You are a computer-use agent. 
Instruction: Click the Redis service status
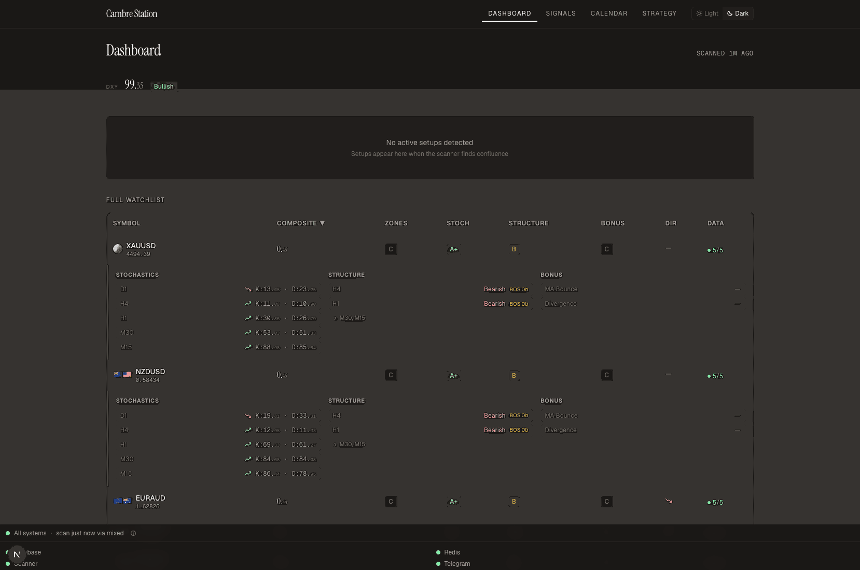click(x=448, y=552)
